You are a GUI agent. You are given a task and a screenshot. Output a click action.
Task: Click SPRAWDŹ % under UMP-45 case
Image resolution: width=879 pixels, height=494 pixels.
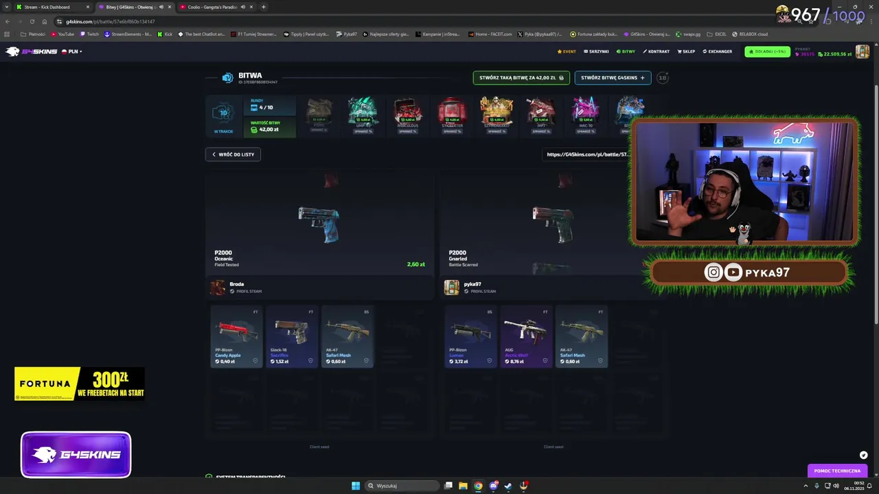point(363,131)
